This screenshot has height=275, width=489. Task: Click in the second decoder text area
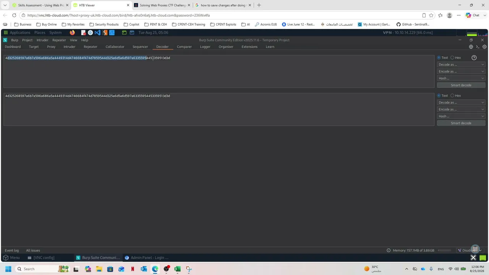point(219,109)
